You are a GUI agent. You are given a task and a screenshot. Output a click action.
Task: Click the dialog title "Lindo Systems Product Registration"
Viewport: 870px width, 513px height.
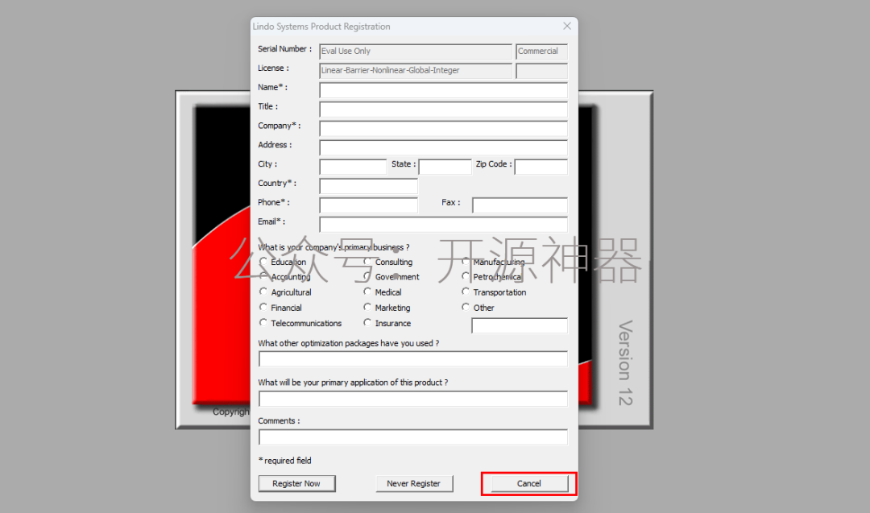click(321, 26)
